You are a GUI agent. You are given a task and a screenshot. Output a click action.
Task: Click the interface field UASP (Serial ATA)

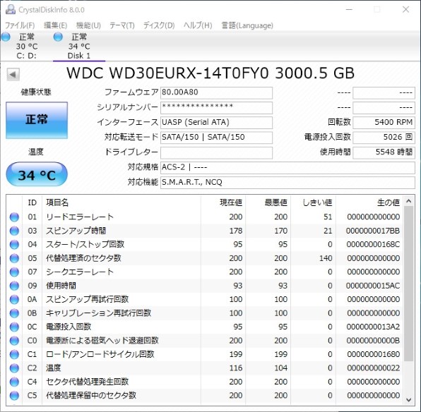216,123
